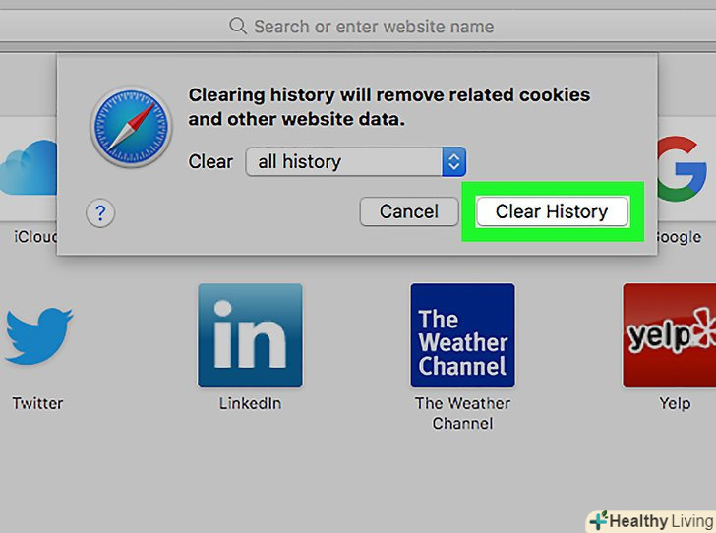Expand the 'all history' time range dropdown

tap(356, 161)
